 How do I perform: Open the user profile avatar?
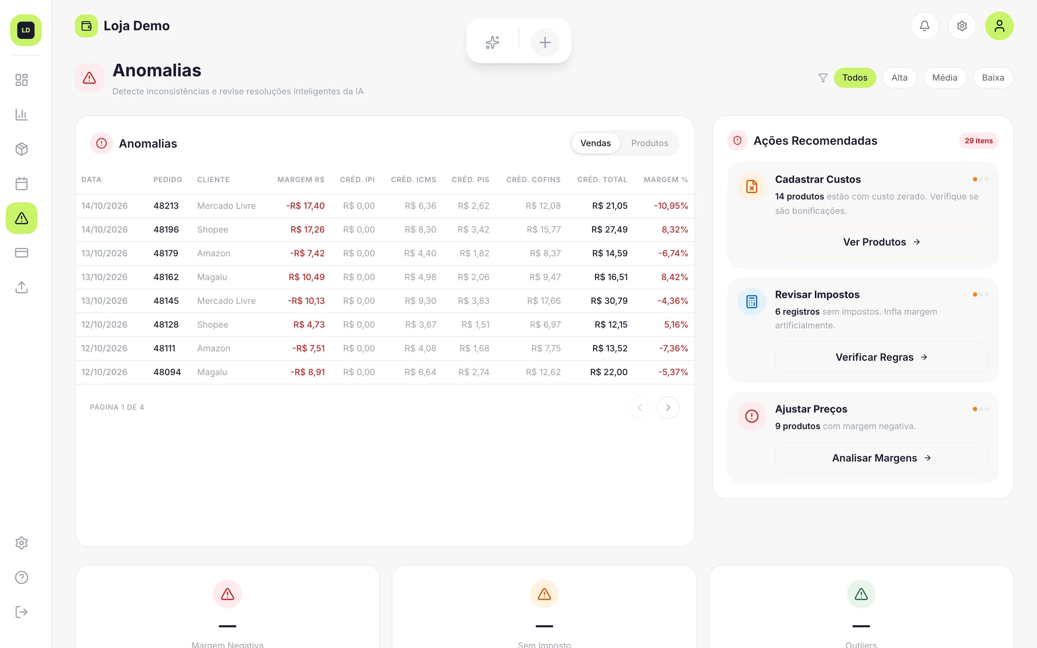click(x=999, y=26)
